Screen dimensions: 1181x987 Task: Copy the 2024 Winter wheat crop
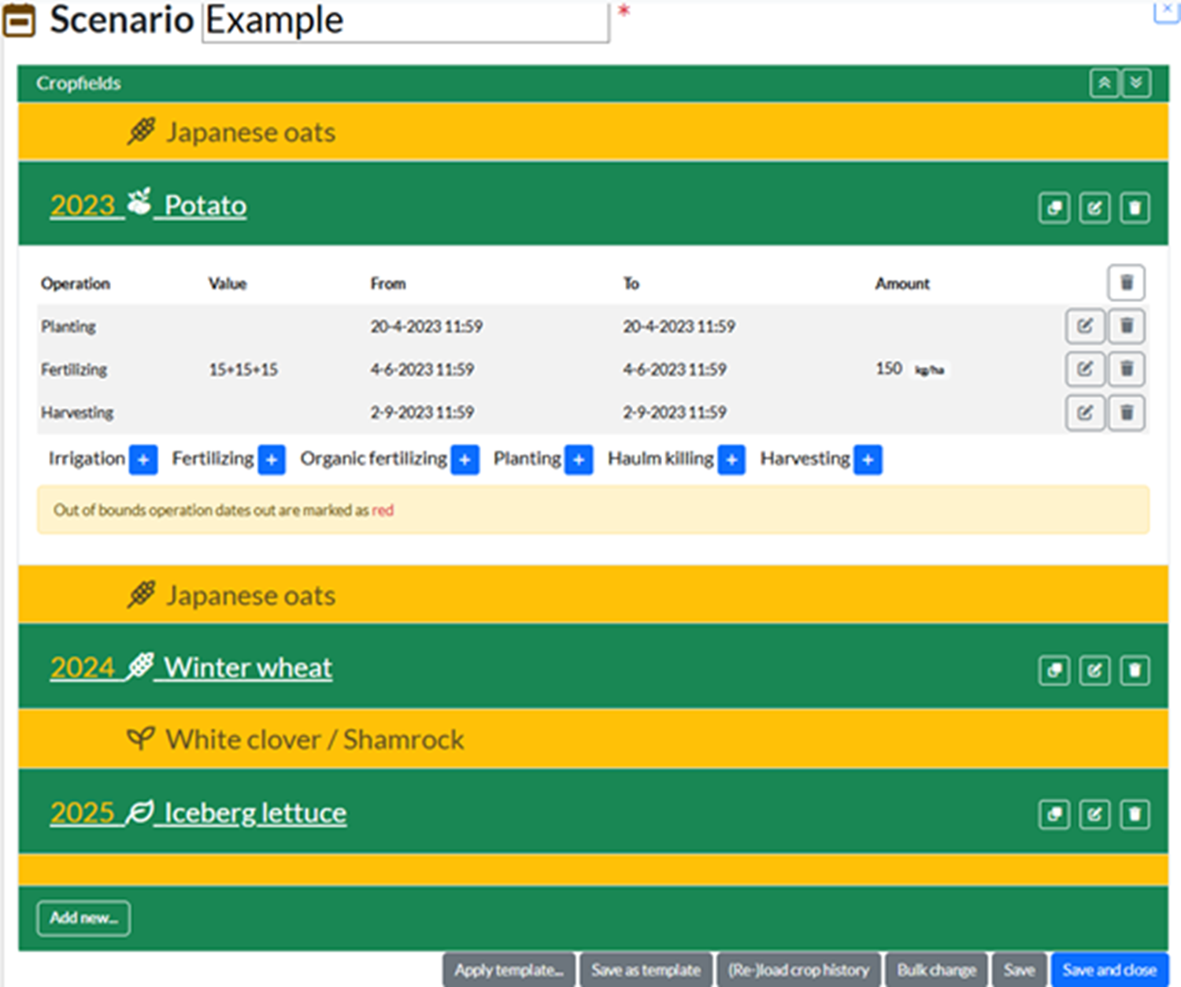[x=1054, y=671]
